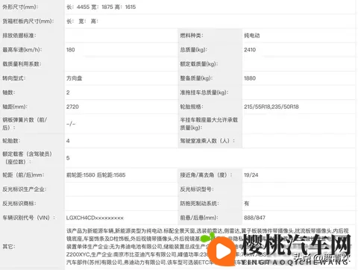Select the overhang value 888/847
The image size is (358, 270).
[254, 218]
